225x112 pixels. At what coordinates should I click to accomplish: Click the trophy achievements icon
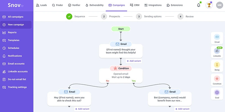209,5
